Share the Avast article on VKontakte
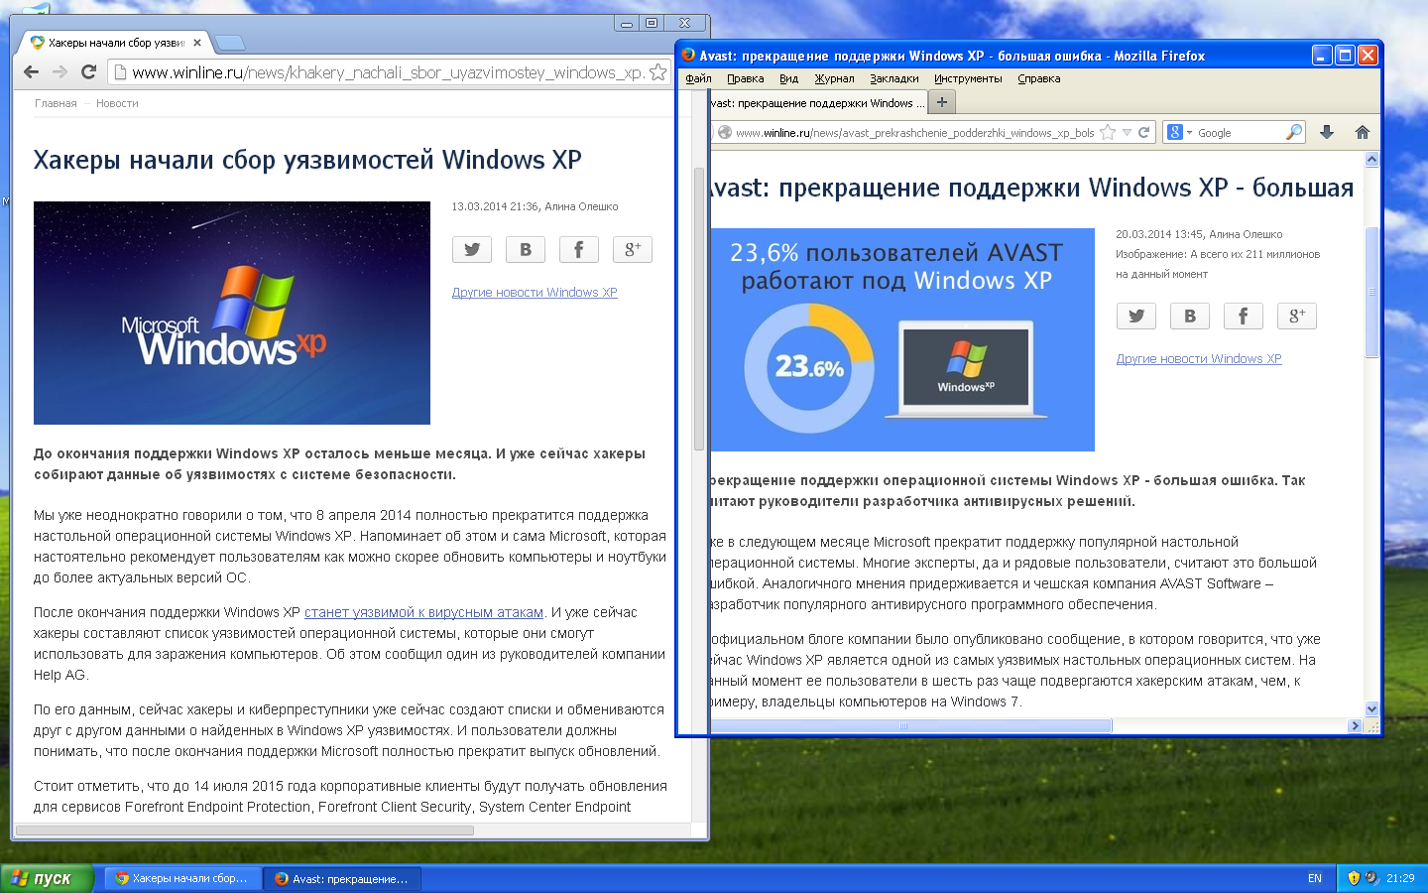The height and width of the screenshot is (893, 1428). pyautogui.click(x=1189, y=317)
